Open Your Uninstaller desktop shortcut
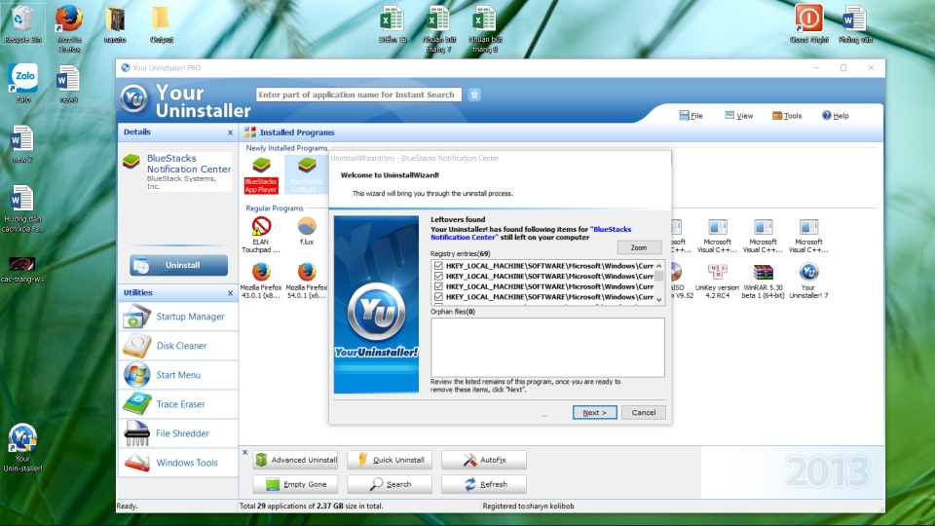This screenshot has width=935, height=526. point(22,447)
